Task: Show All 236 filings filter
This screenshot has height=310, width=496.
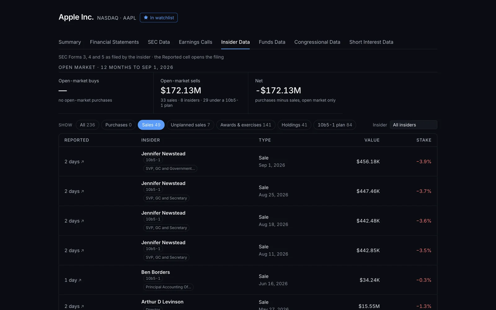Action: click(87, 125)
